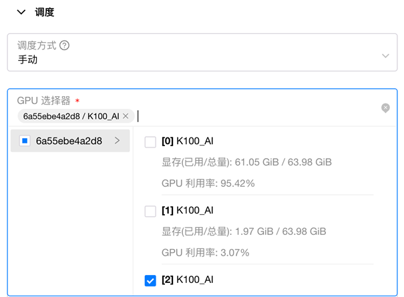Check the [0] K100_AI checkbox
Viewport: 404px width, 297px height.
pos(150,142)
